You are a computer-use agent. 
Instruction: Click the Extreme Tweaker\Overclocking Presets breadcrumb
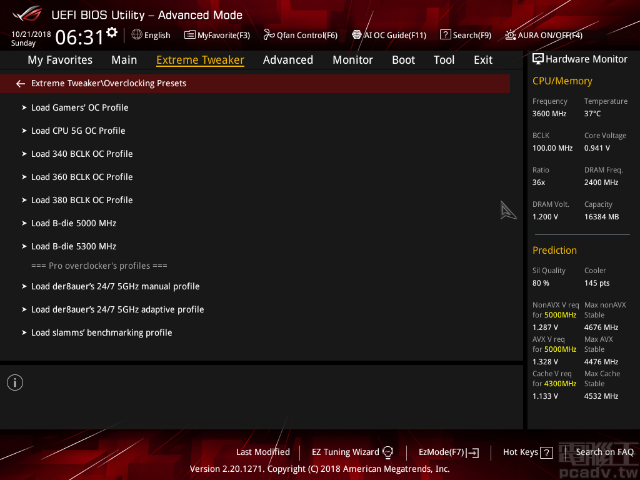click(109, 84)
